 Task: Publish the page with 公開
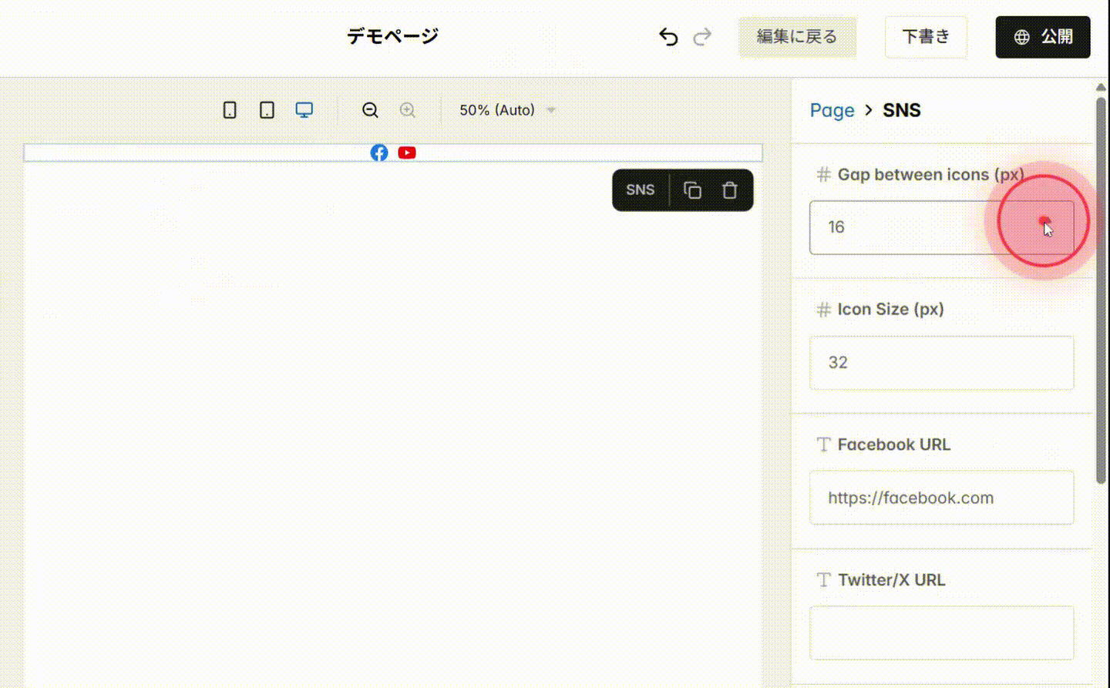[x=1042, y=36]
